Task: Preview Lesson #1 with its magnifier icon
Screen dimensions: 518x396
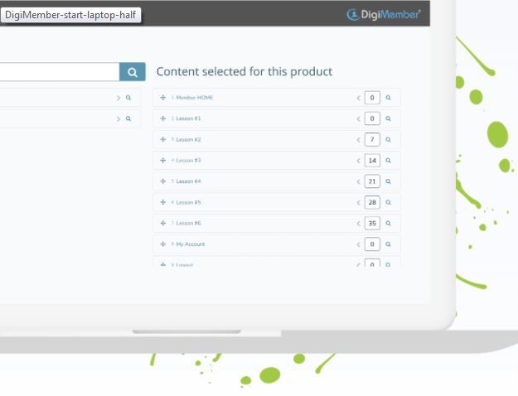Action: (388, 118)
